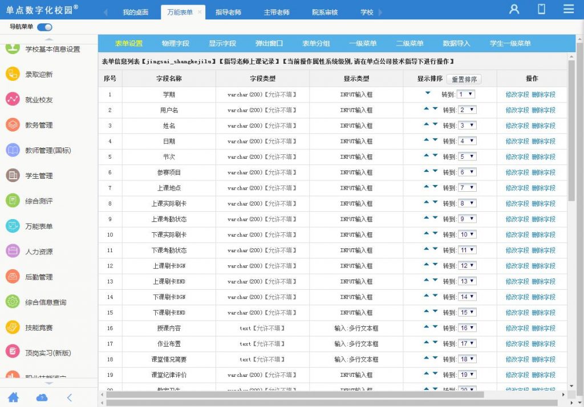Click 修改字段 for 学期 row
The width and height of the screenshot is (584, 407).
click(x=517, y=94)
